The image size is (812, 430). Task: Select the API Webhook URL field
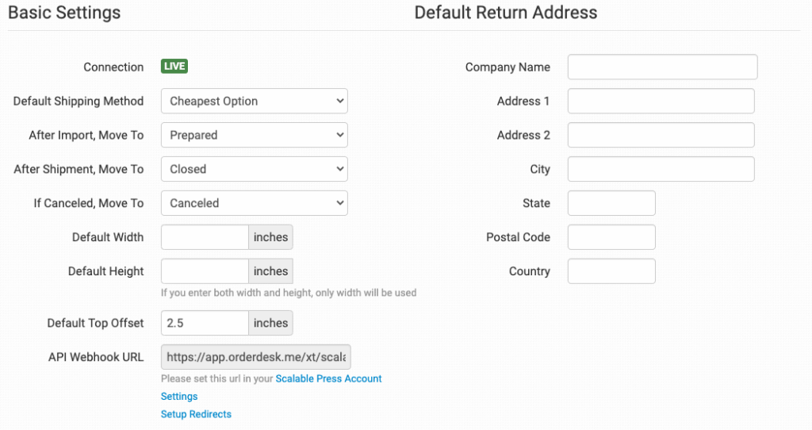[x=255, y=357]
